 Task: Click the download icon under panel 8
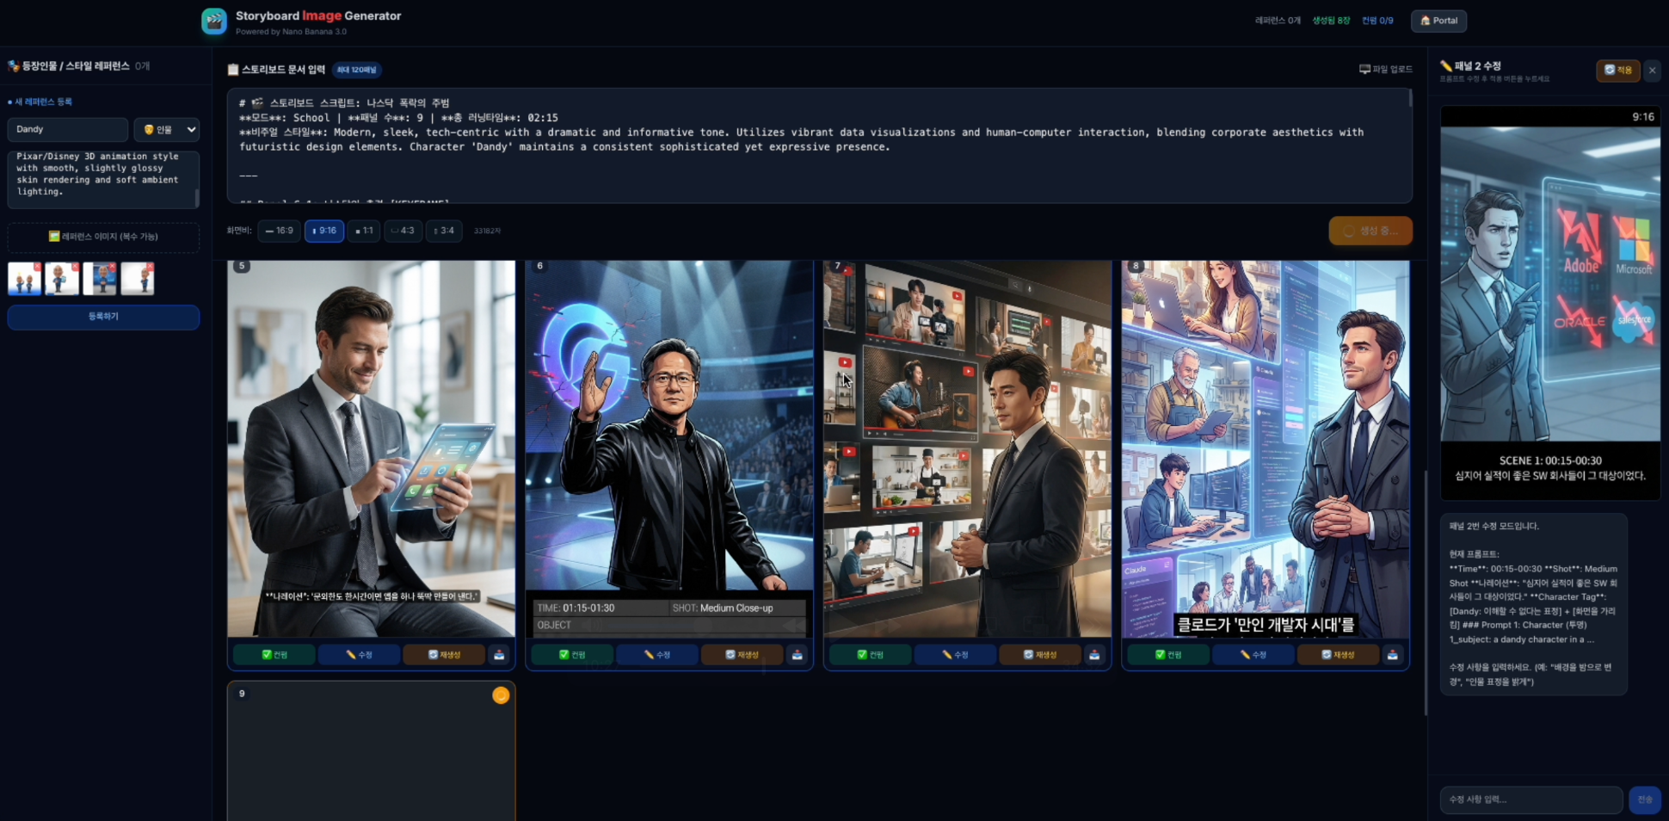[1392, 655]
